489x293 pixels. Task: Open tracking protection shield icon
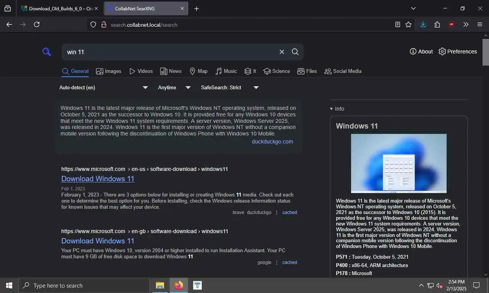coord(93,24)
